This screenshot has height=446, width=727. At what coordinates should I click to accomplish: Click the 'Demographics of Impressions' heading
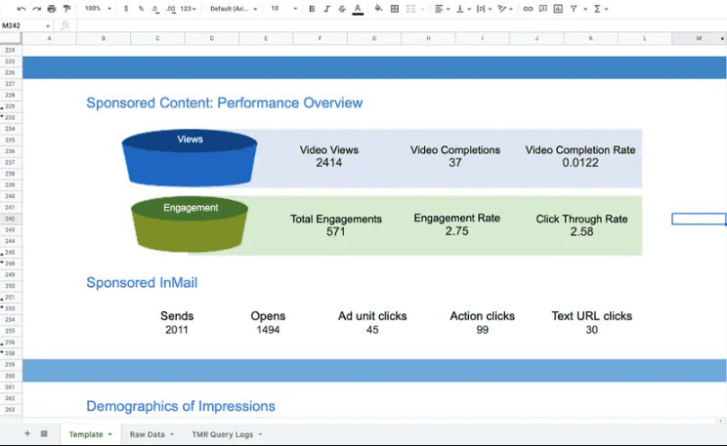tap(181, 406)
